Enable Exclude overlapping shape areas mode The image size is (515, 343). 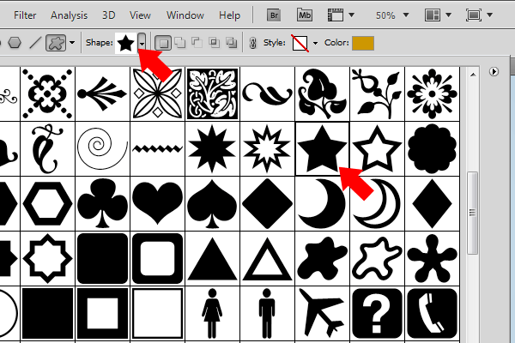point(232,43)
